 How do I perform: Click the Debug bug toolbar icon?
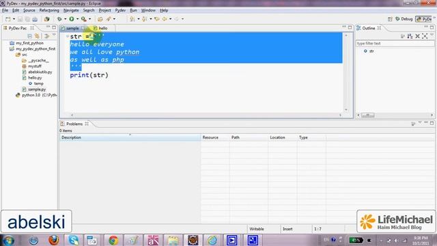[x=59, y=19]
